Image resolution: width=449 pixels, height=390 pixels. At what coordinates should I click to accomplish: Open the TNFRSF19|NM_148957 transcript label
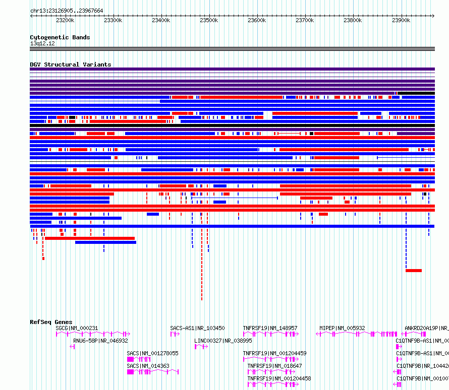click(270, 328)
